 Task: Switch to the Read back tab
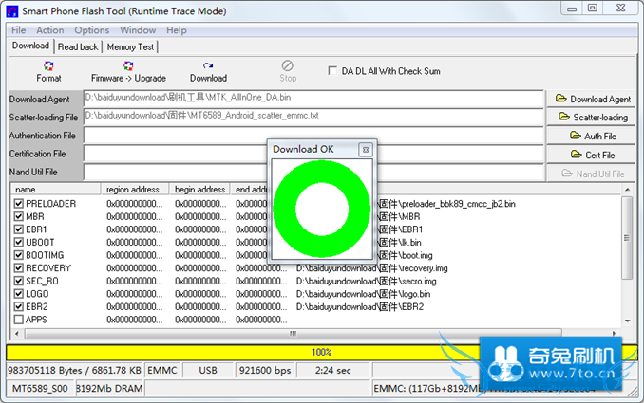tap(78, 46)
